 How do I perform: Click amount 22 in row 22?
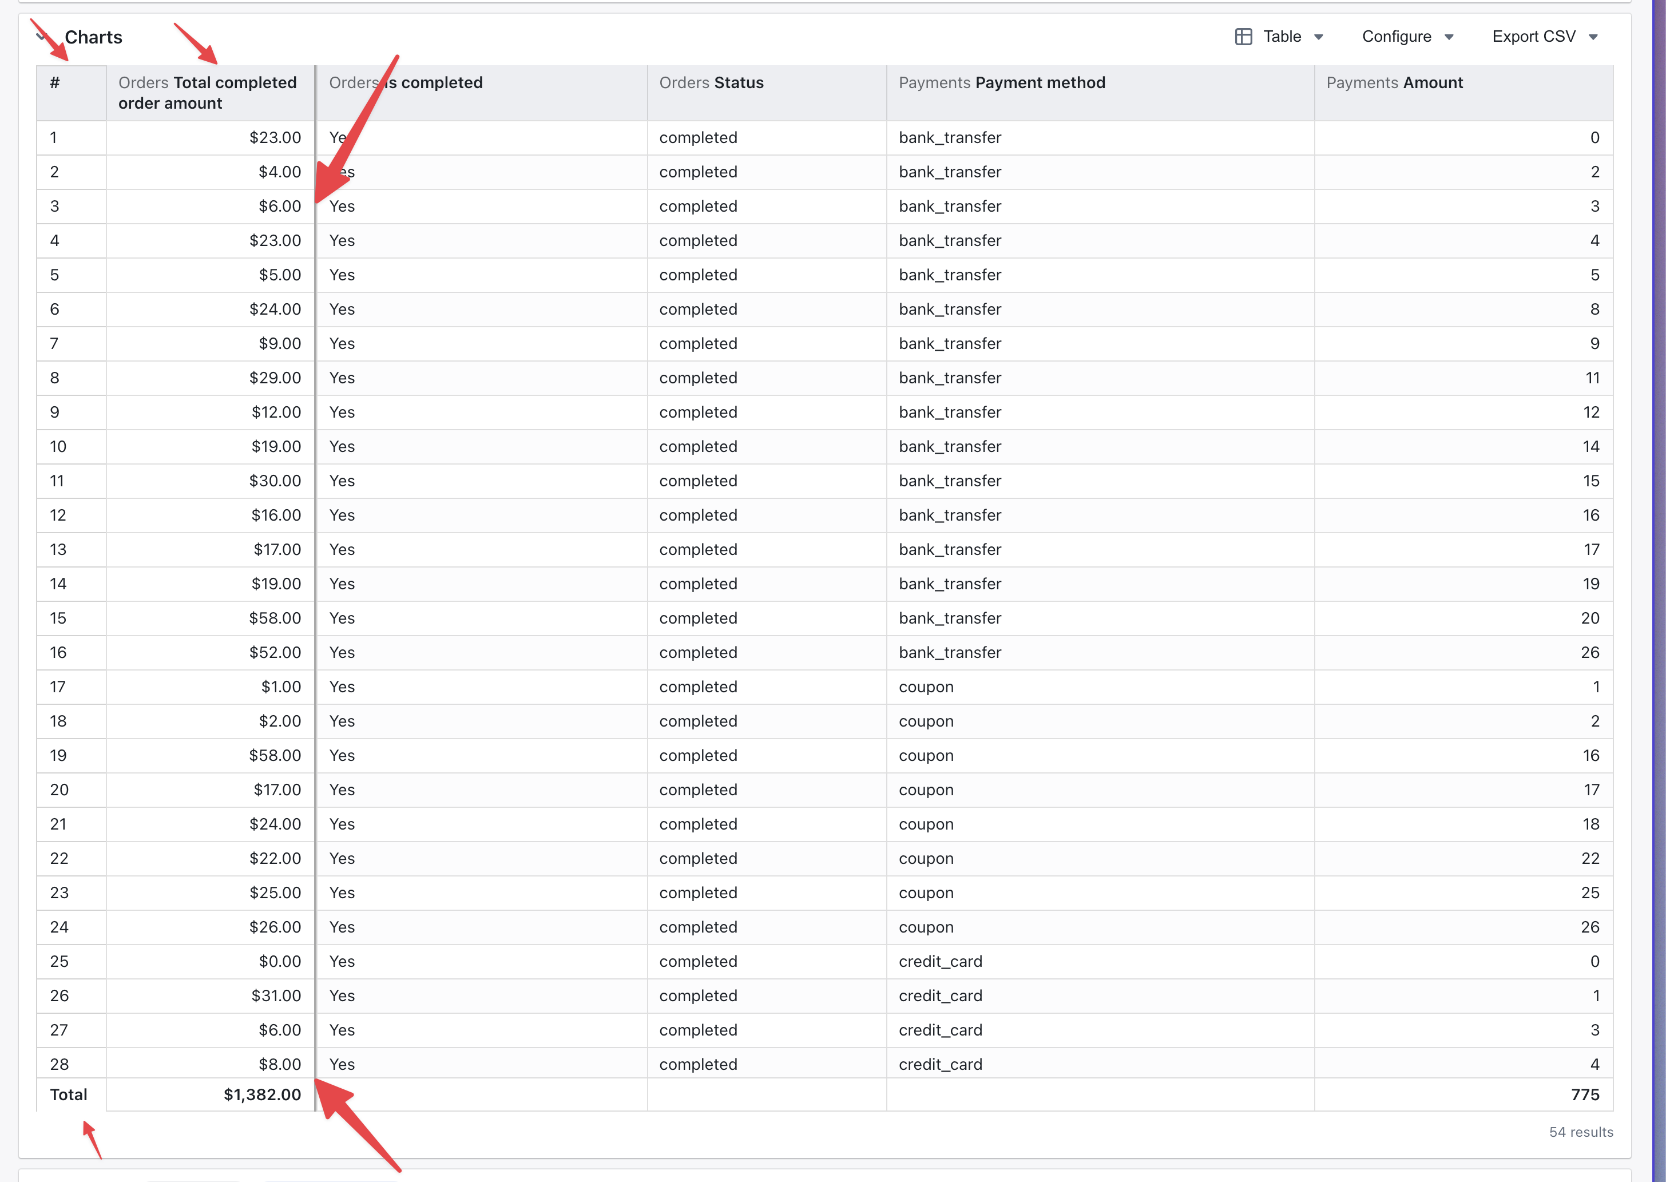tap(1590, 858)
